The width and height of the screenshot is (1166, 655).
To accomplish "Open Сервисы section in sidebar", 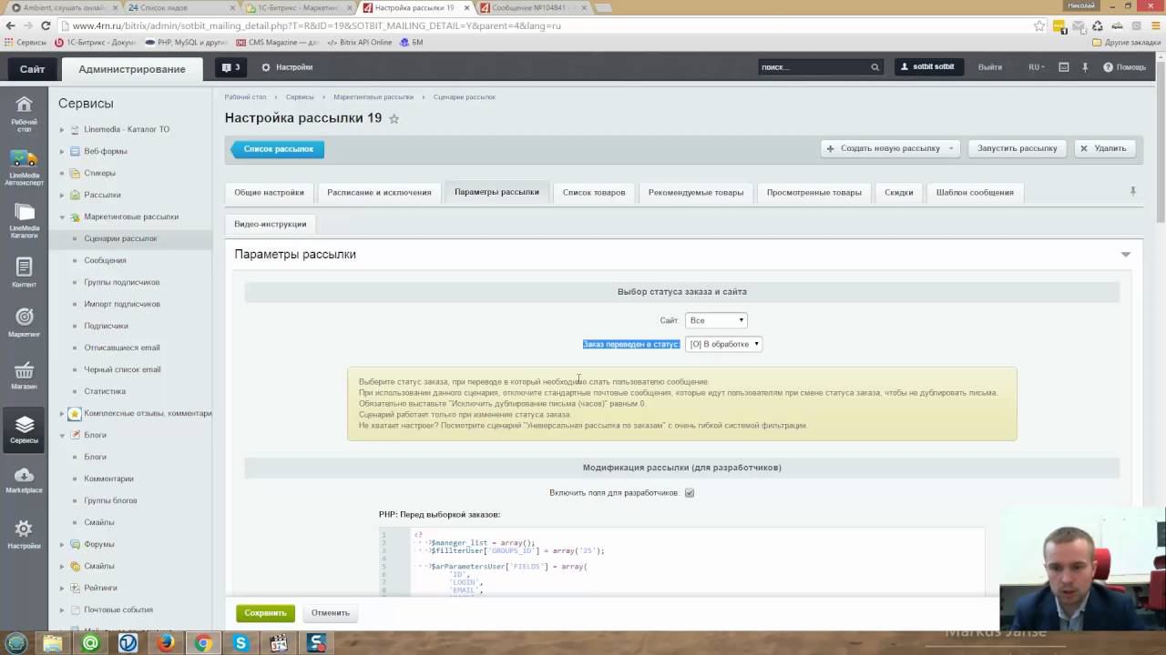I will click(x=24, y=429).
